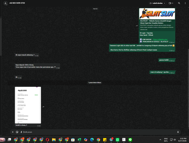Open Microsoft Edge from the taskbar
The height and width of the screenshot is (143, 189).
coord(92,140)
